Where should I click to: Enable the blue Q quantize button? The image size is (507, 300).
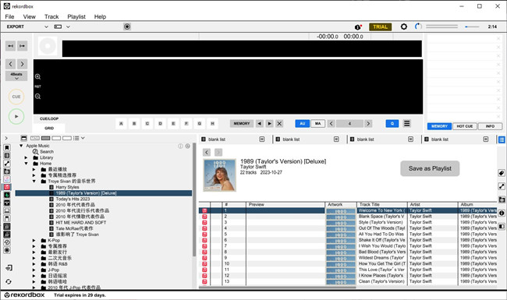[x=392, y=123]
